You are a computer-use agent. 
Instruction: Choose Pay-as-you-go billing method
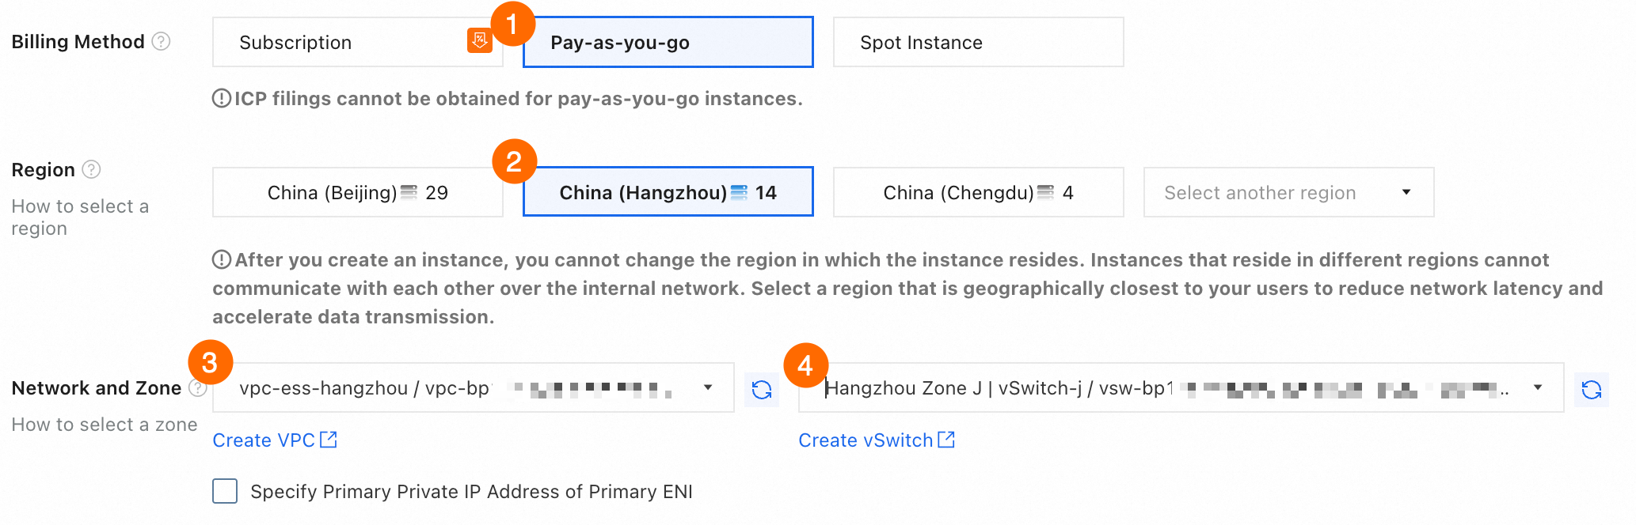(668, 43)
